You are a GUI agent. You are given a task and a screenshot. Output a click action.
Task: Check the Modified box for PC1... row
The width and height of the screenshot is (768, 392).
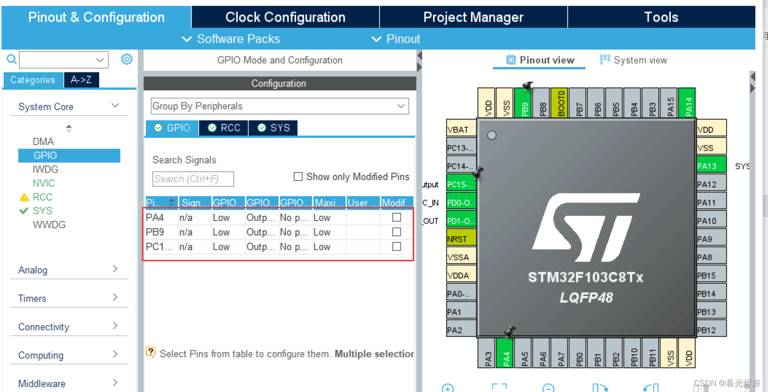(397, 246)
